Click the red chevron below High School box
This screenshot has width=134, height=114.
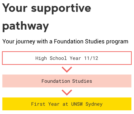[67, 70]
